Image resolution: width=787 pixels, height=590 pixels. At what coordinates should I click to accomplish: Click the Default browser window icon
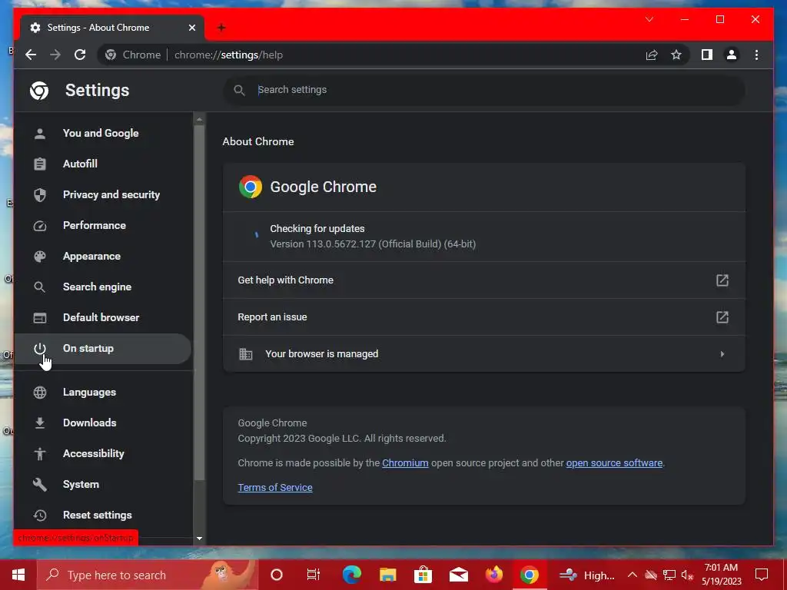pos(40,317)
